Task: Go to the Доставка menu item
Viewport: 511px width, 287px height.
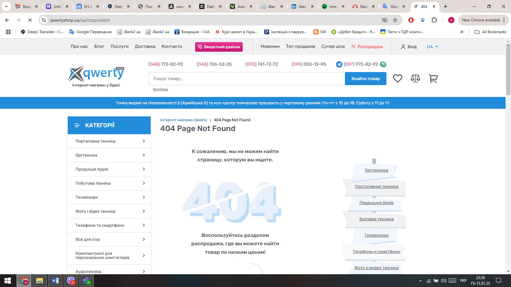Action: pos(145,47)
